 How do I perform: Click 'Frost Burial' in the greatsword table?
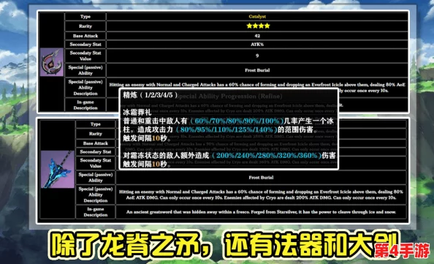point(261,178)
